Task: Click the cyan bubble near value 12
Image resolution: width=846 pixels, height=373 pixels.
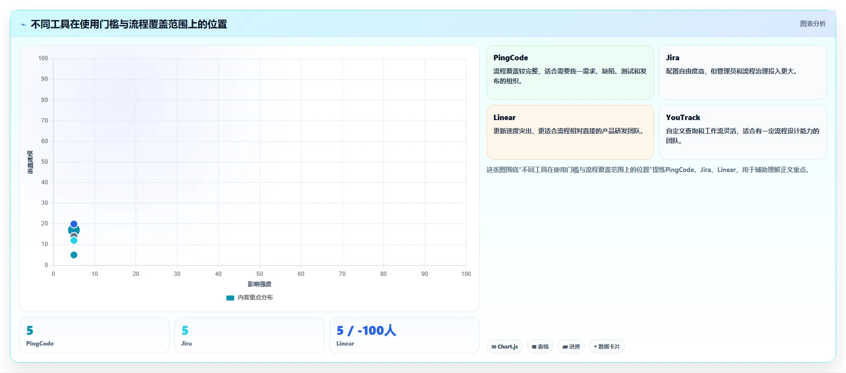Action: point(74,240)
